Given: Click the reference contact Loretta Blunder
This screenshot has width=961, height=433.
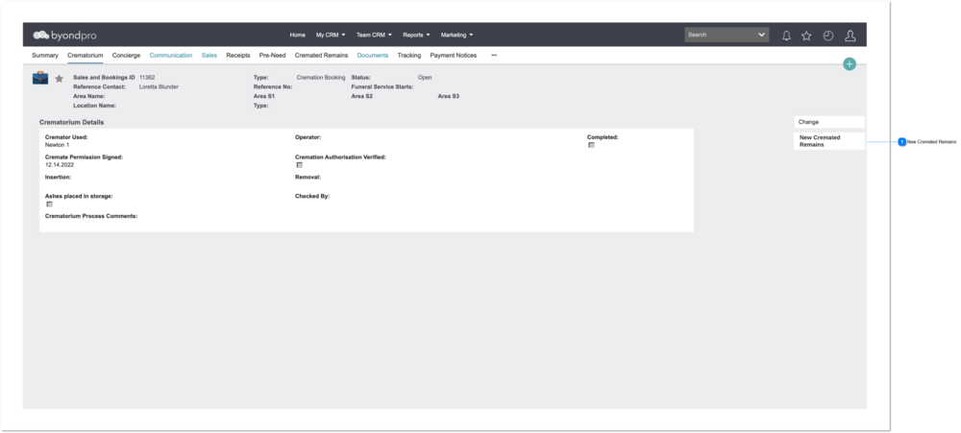Looking at the screenshot, I should tap(159, 87).
